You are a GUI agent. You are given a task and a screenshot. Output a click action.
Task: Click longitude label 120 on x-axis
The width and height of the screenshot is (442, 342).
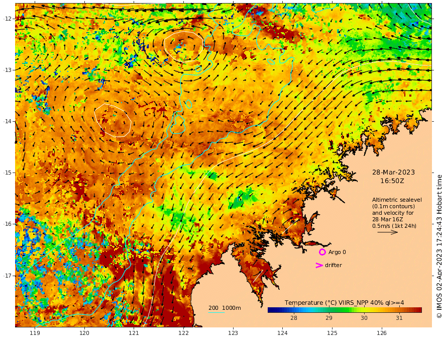(x=84, y=333)
